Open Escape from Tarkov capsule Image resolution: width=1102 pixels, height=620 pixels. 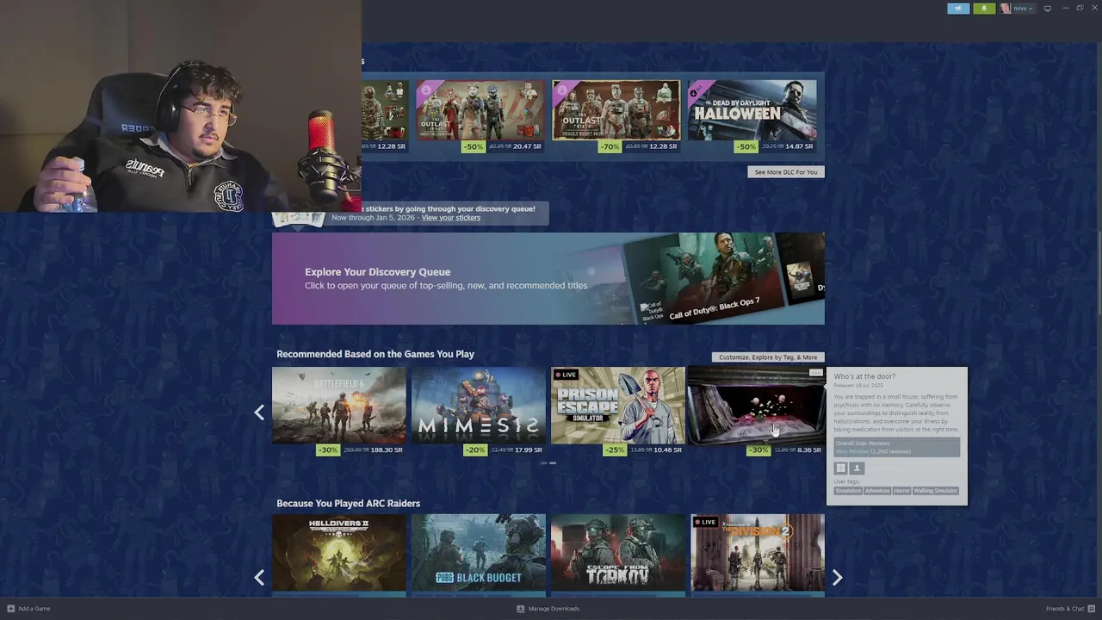click(618, 553)
